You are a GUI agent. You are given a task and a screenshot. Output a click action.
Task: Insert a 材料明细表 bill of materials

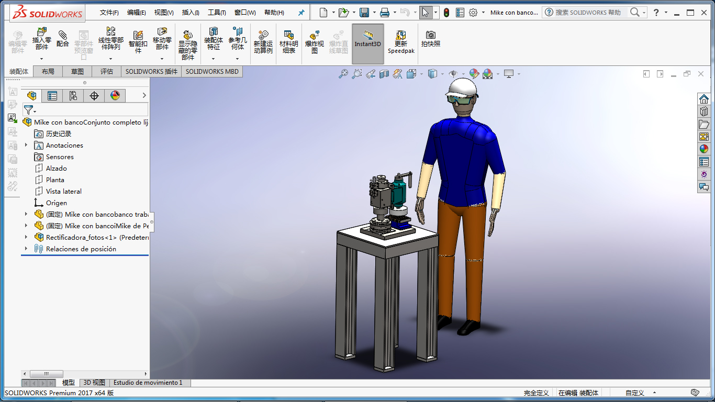tap(288, 42)
